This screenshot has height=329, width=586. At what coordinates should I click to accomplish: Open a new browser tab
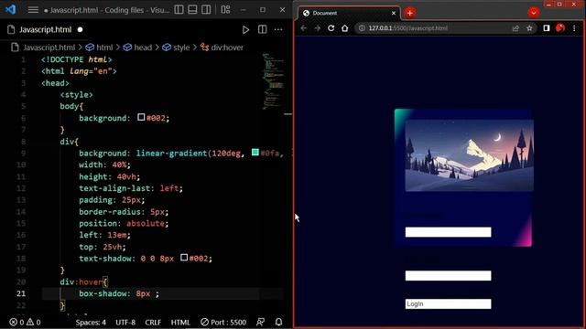pos(410,13)
